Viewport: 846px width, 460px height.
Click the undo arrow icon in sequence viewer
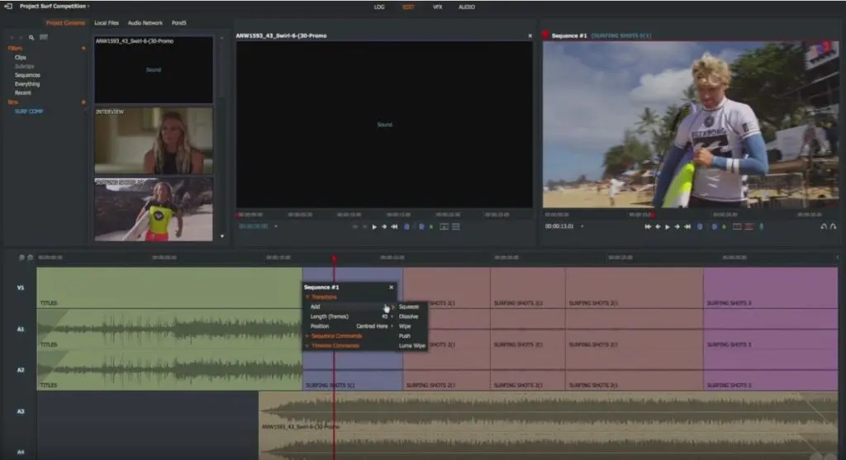coord(823,226)
